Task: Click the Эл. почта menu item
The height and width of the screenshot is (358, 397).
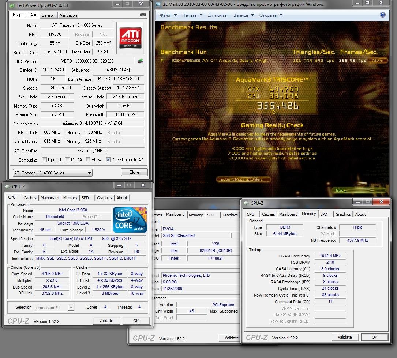Action: point(217,15)
